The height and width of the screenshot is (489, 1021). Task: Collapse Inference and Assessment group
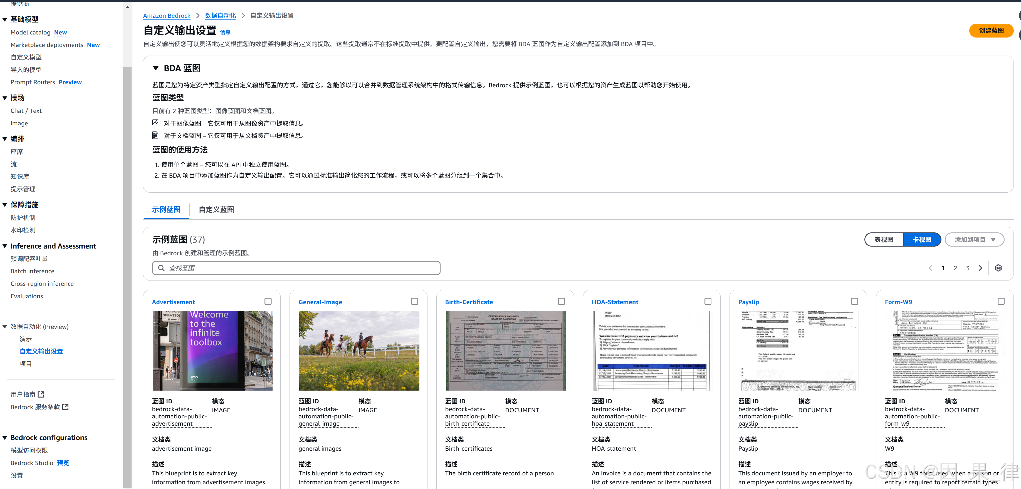tap(5, 246)
